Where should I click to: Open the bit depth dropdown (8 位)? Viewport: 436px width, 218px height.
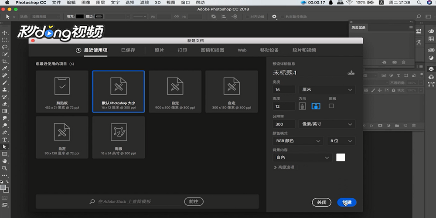341,141
